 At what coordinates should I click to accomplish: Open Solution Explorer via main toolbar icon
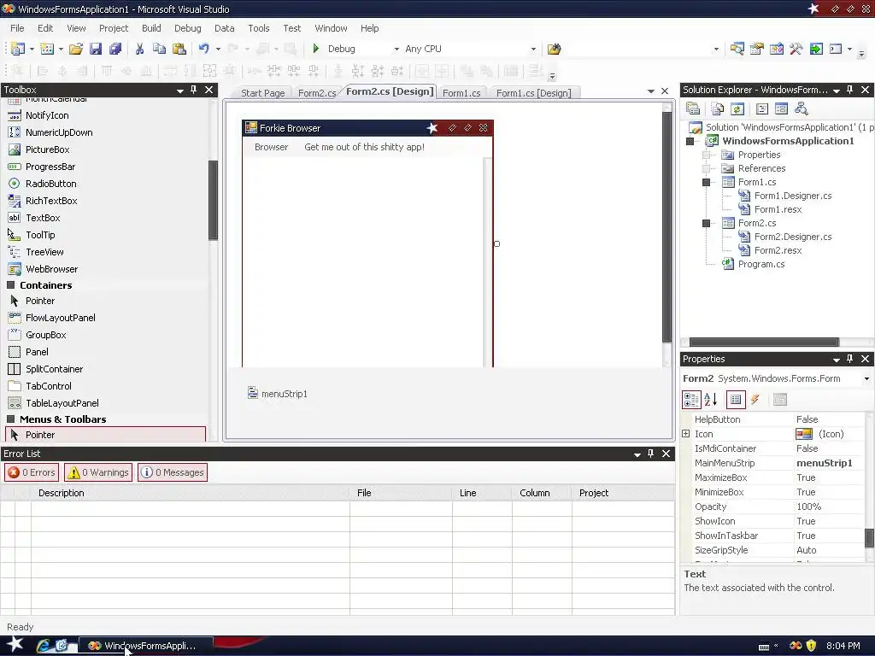pos(737,49)
